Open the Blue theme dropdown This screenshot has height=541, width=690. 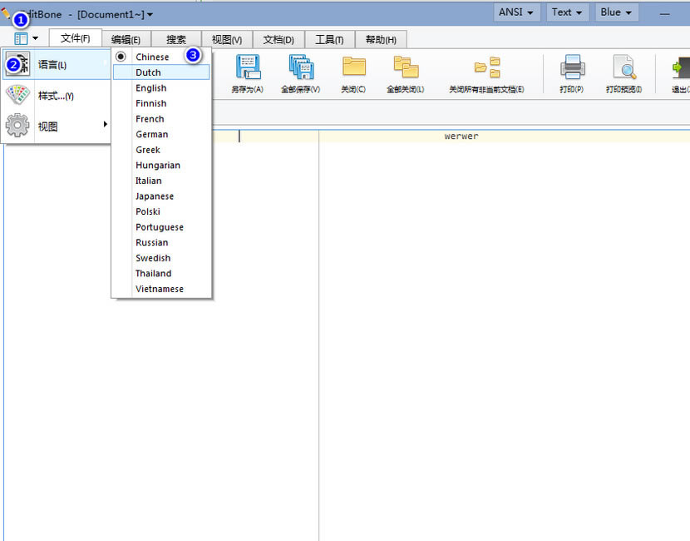616,12
